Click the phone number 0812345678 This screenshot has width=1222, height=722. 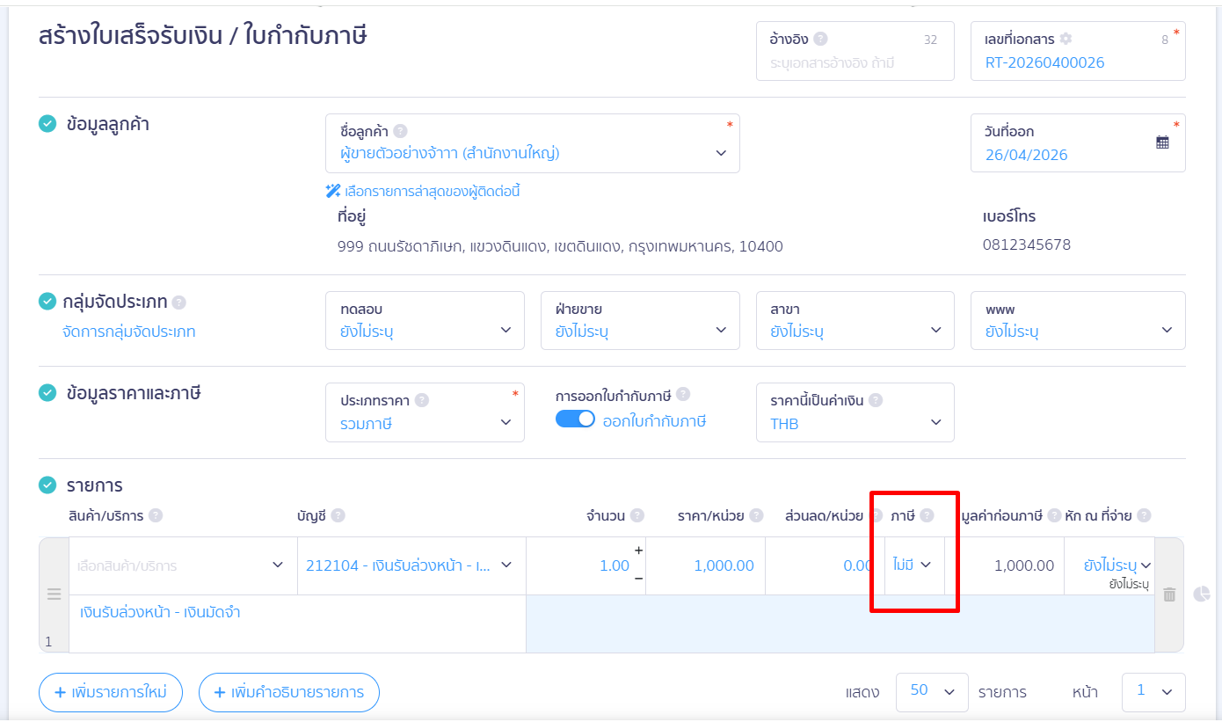tap(1027, 244)
